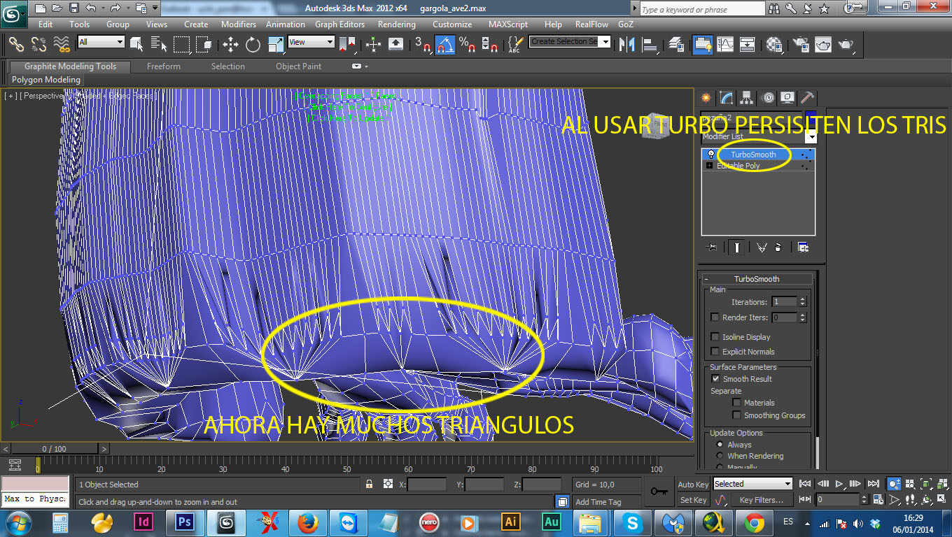Switch to the Create command panel
The height and width of the screenshot is (537, 952).
(x=706, y=97)
